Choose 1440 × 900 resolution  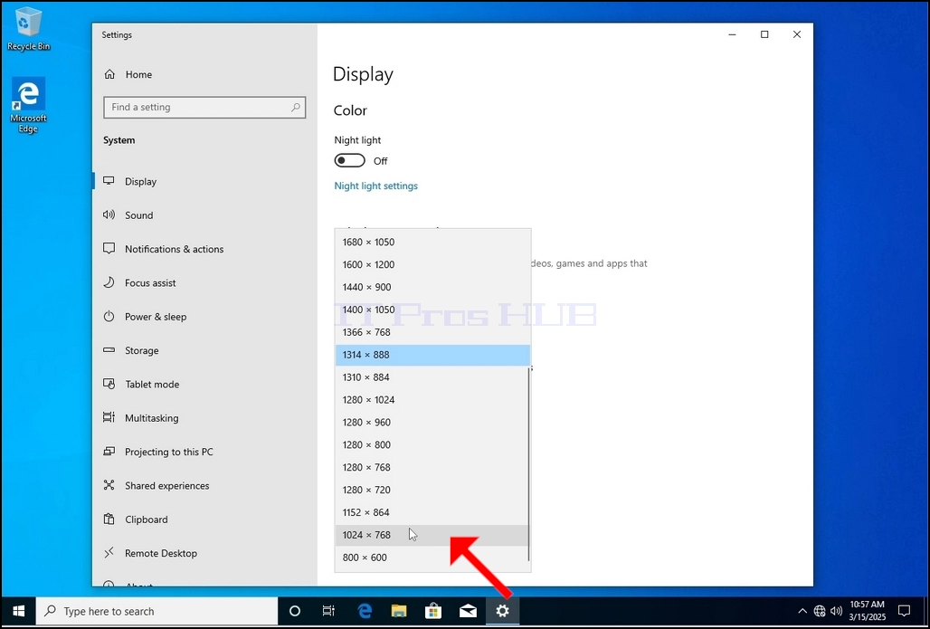point(432,287)
